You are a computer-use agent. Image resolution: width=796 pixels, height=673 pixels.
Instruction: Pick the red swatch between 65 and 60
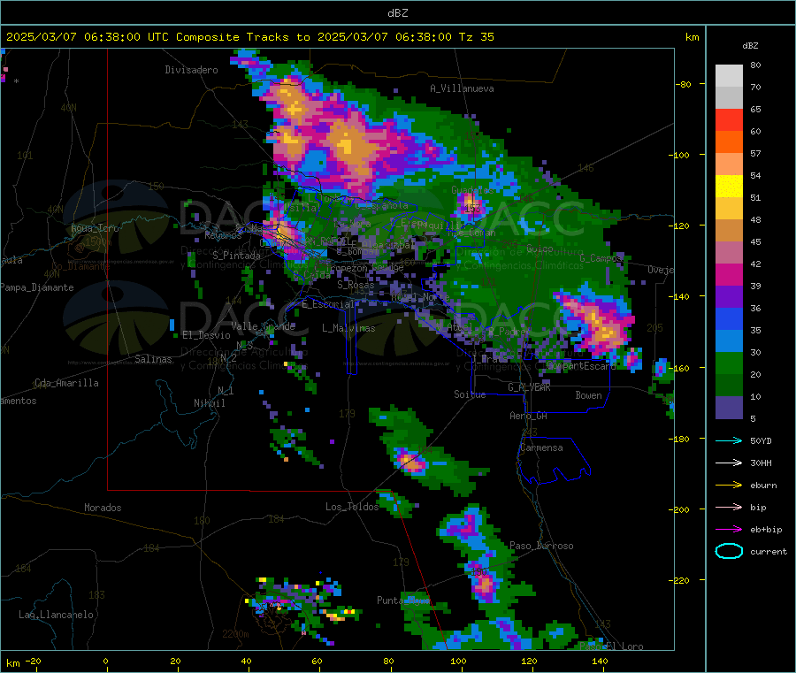(729, 119)
